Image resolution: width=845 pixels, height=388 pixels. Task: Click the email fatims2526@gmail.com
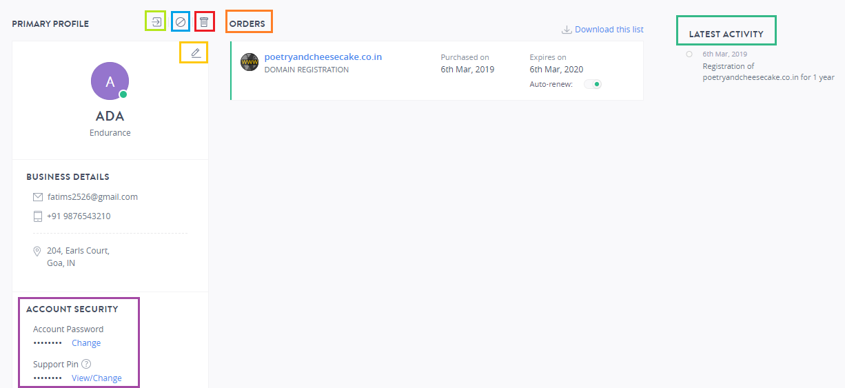pyautogui.click(x=92, y=197)
